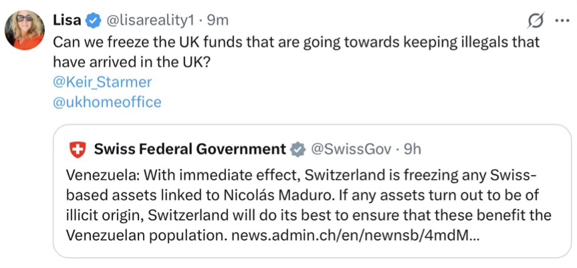Open the @Keir_Starmer mention
The image size is (577, 268).
[102, 82]
